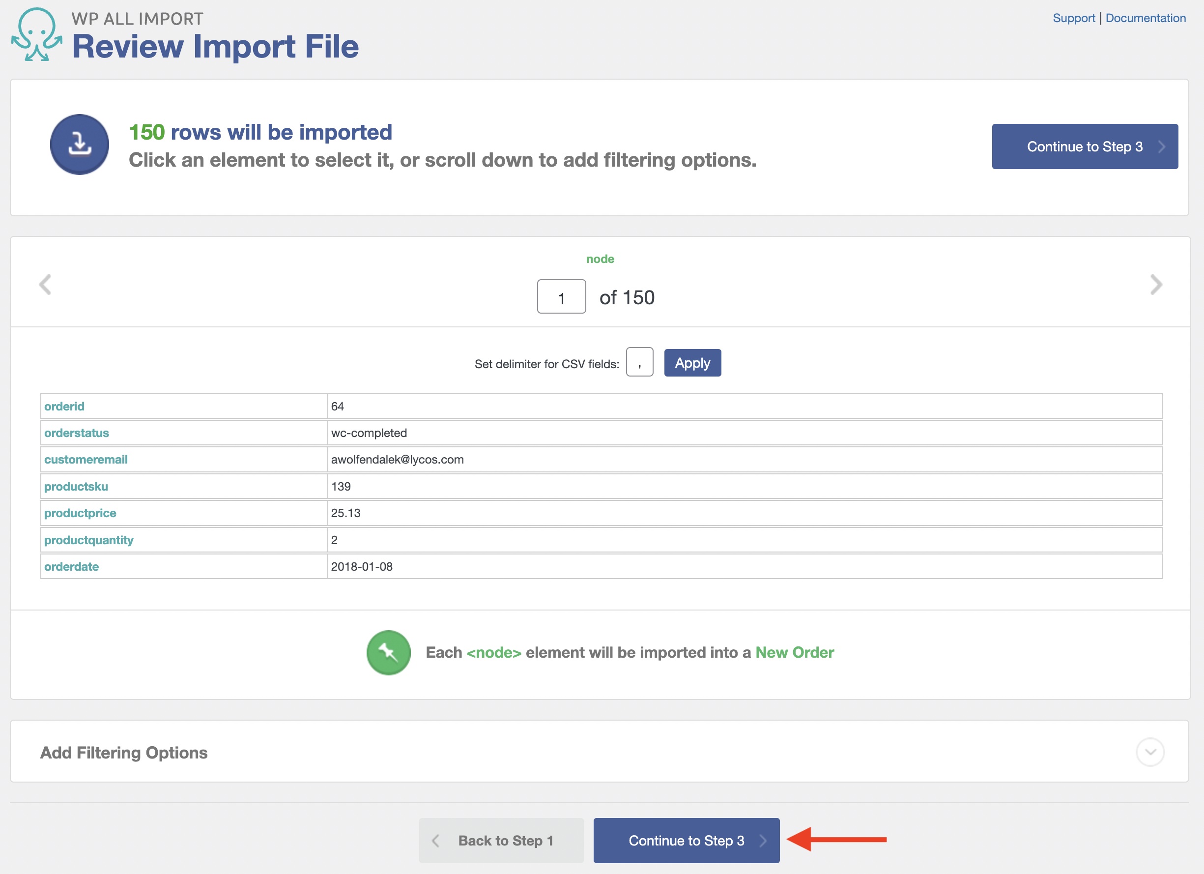Screen dimensions: 1204x874
Task: Go to the next node with right arrow
Action: pos(1156,285)
